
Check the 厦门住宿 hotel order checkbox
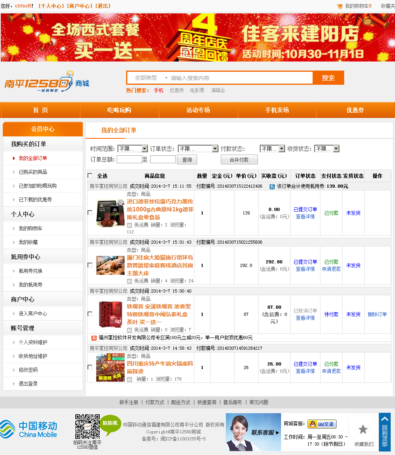90,265
